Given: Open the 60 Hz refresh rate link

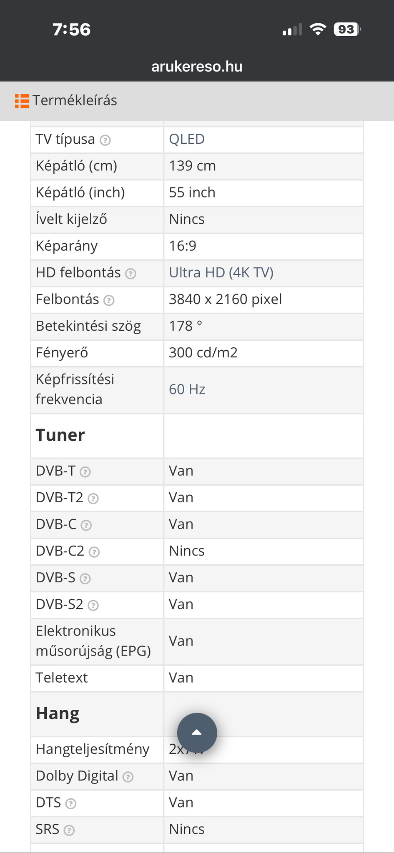Looking at the screenshot, I should point(187,389).
